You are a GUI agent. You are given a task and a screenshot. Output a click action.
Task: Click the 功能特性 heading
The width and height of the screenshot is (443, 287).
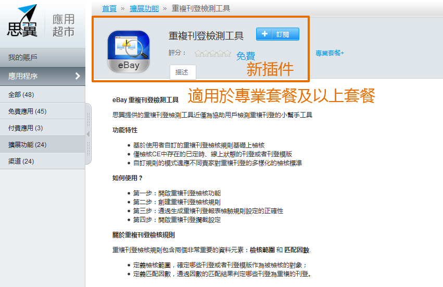[125, 130]
